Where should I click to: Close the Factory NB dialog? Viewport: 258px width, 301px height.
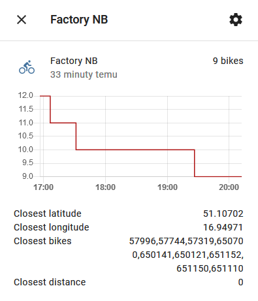pyautogui.click(x=22, y=20)
